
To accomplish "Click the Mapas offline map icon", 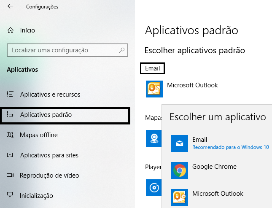I will pyautogui.click(x=10, y=135).
